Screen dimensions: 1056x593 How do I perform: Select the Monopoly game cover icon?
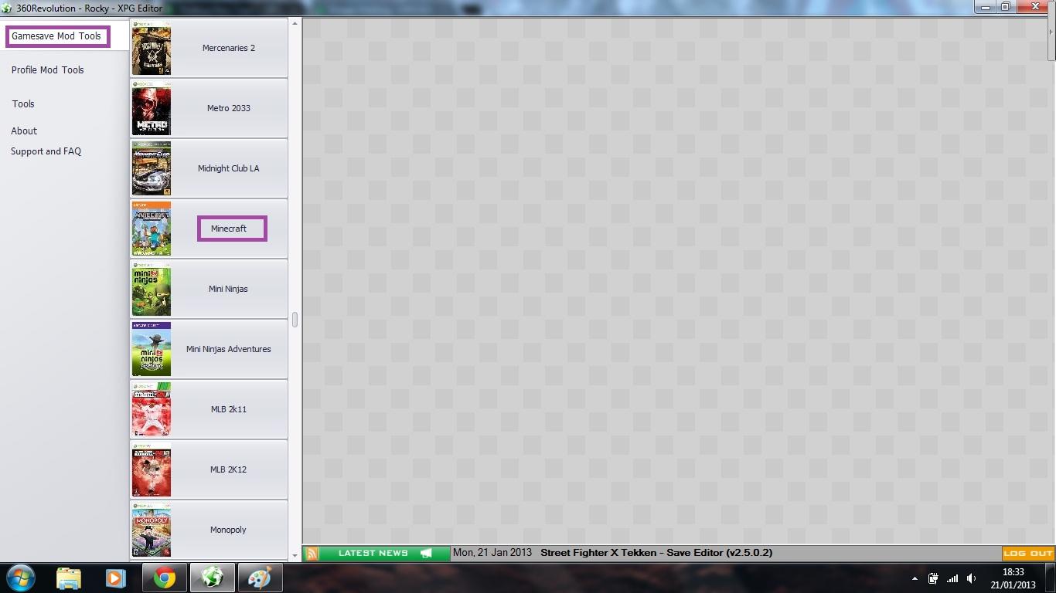[x=151, y=530]
